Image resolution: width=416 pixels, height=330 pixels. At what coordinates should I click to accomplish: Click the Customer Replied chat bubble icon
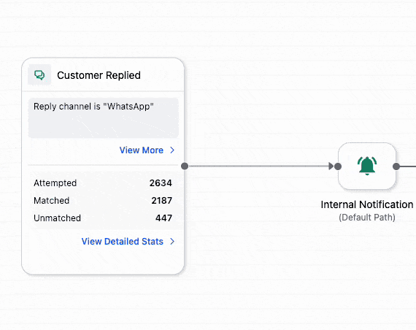39,75
